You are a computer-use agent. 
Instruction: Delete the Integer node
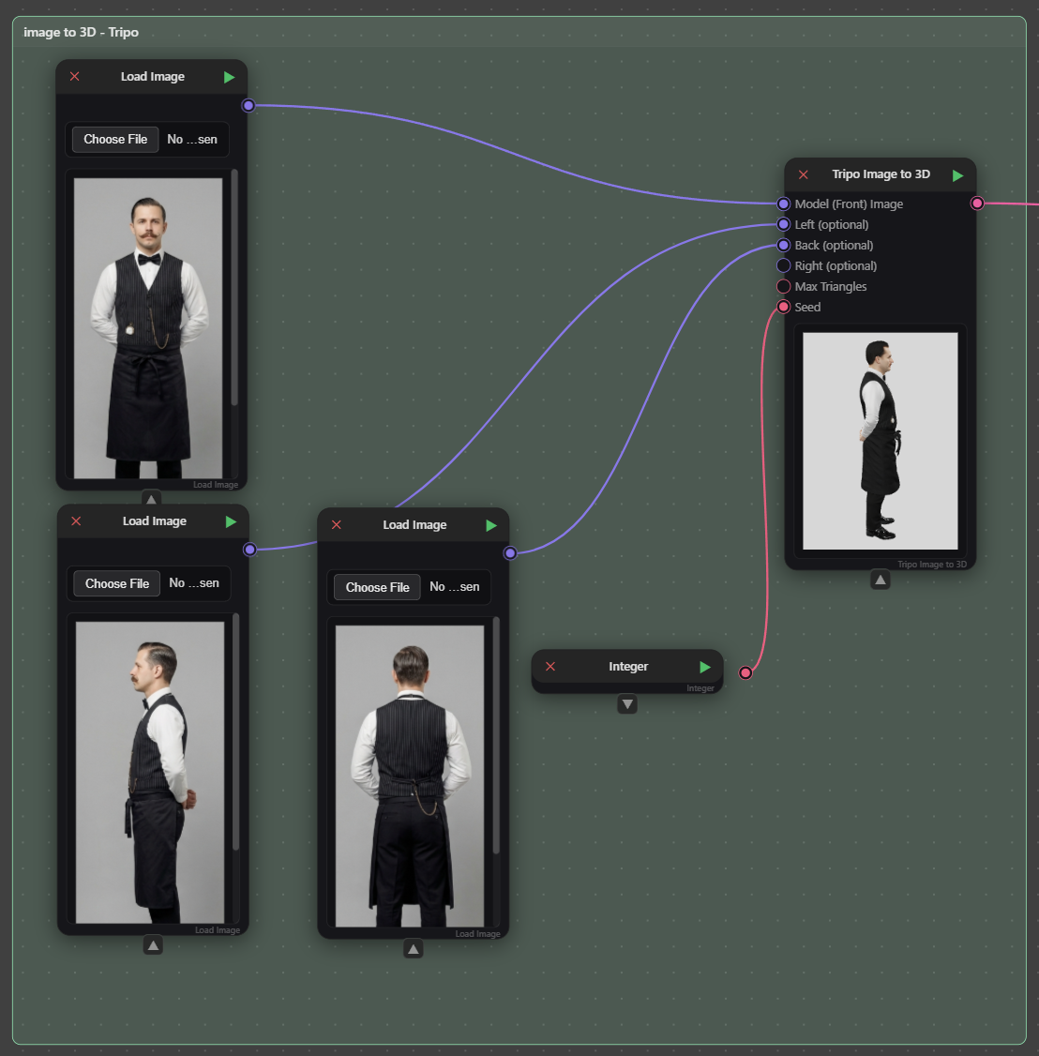pyautogui.click(x=550, y=667)
